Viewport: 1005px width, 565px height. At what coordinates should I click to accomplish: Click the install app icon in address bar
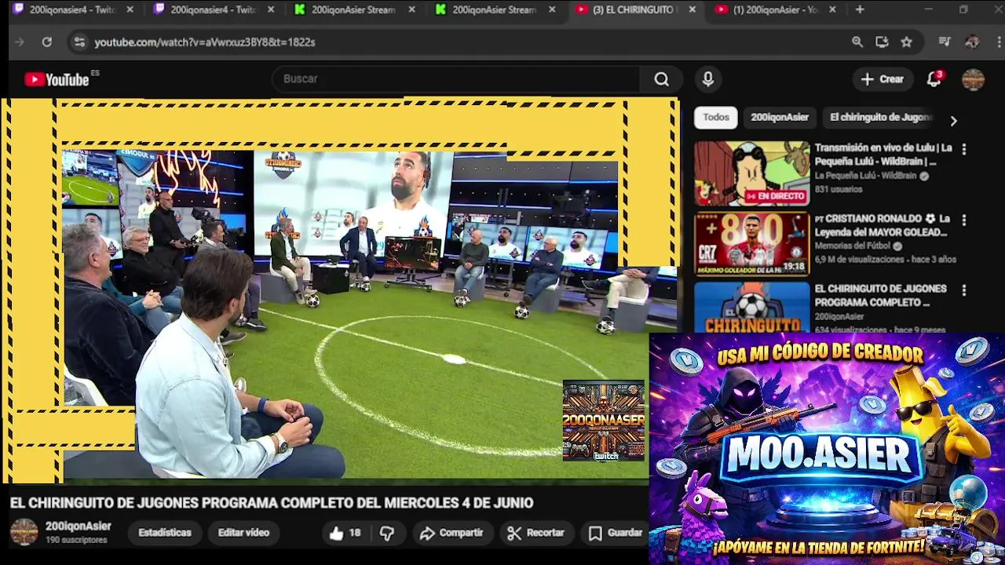[882, 42]
